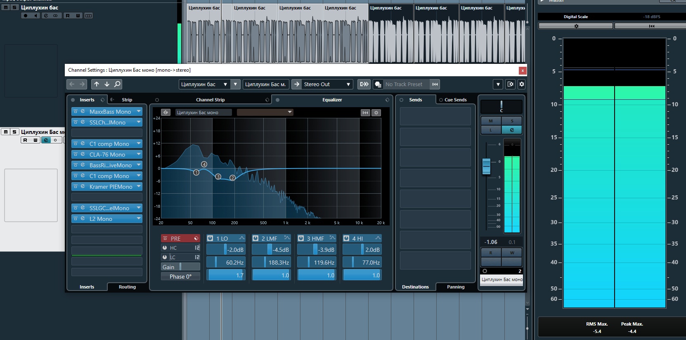The height and width of the screenshot is (340, 686).
Task: Expand the CLA-76 Mono insert dropdown
Action: tap(139, 154)
